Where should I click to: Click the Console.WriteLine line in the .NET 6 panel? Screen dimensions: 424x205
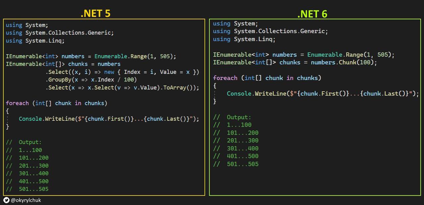[x=323, y=94]
